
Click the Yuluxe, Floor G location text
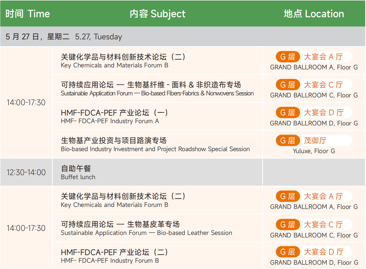click(x=314, y=151)
